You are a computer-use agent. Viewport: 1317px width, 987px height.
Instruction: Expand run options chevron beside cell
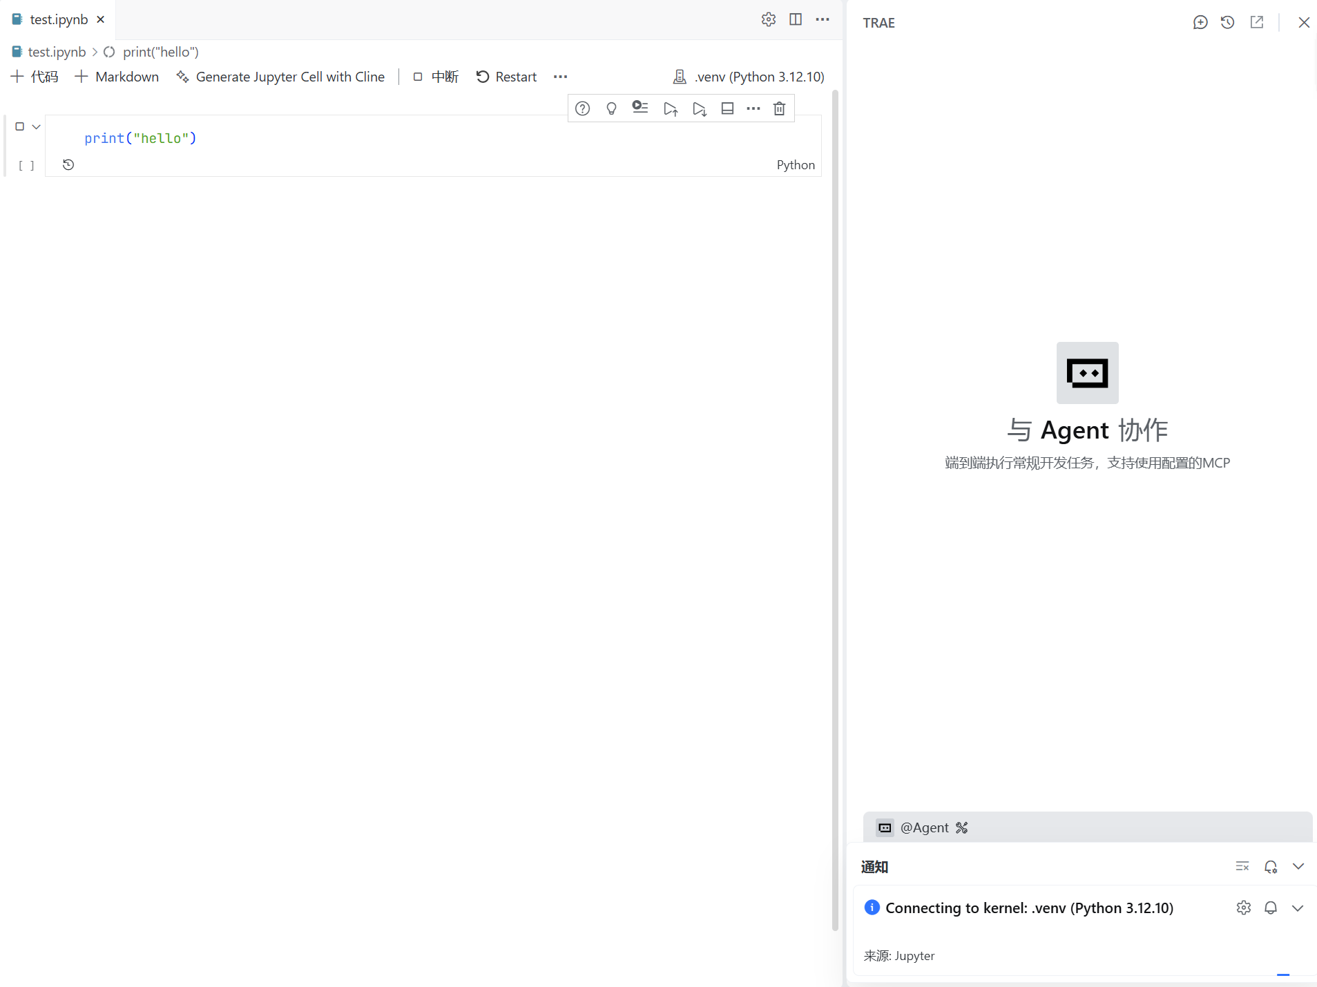pyautogui.click(x=37, y=126)
